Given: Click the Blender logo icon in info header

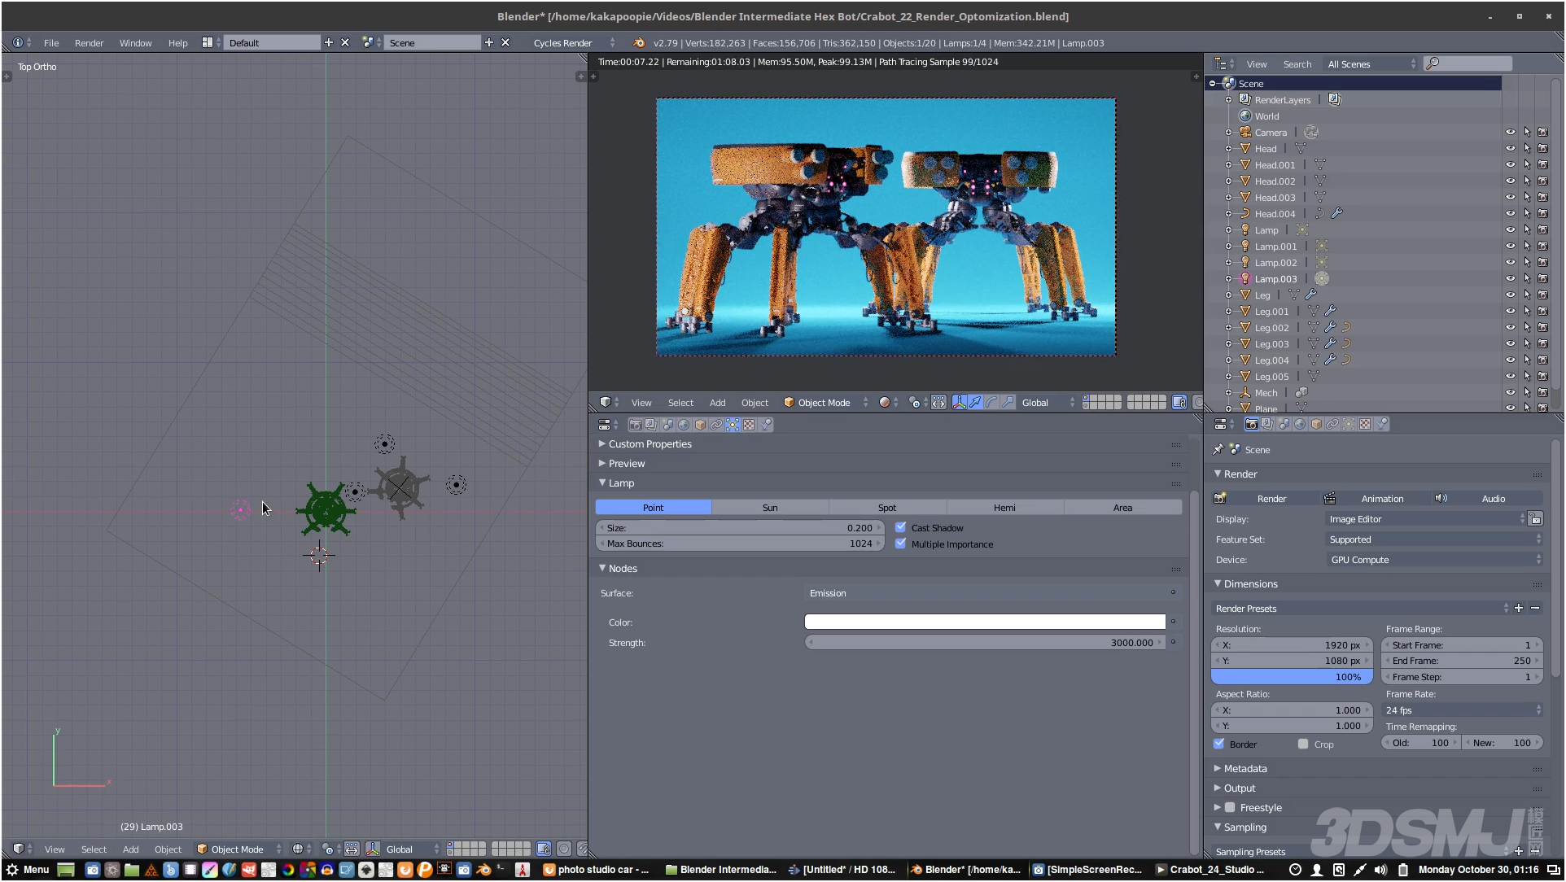Looking at the screenshot, I should [639, 43].
